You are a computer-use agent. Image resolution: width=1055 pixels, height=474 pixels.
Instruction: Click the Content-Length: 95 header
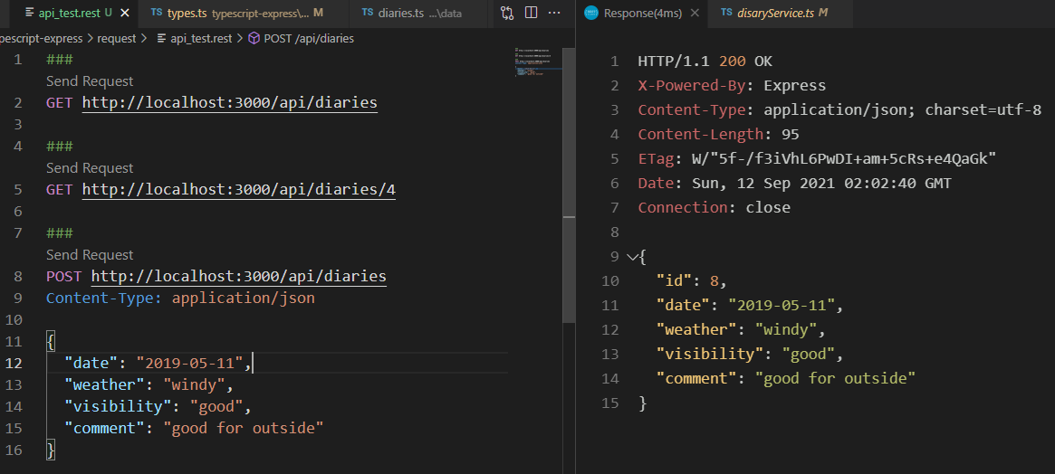[719, 135]
